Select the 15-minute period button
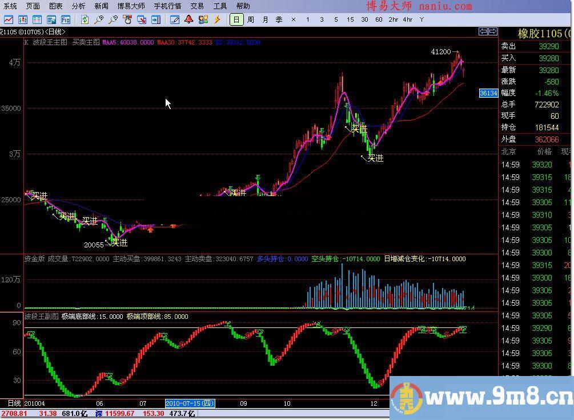The width and height of the screenshot is (574, 420). [x=350, y=19]
